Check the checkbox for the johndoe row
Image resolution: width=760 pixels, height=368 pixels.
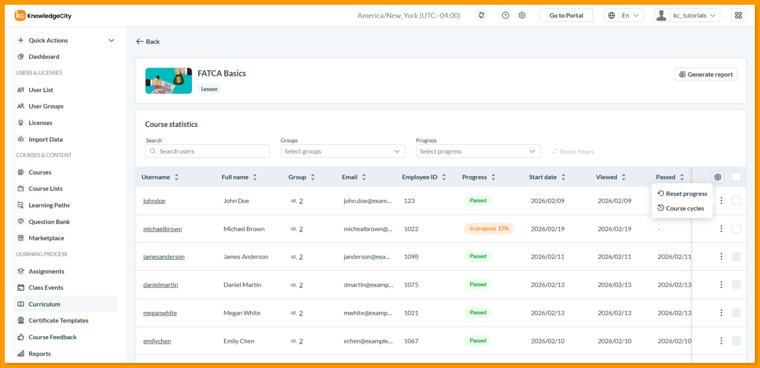point(736,200)
